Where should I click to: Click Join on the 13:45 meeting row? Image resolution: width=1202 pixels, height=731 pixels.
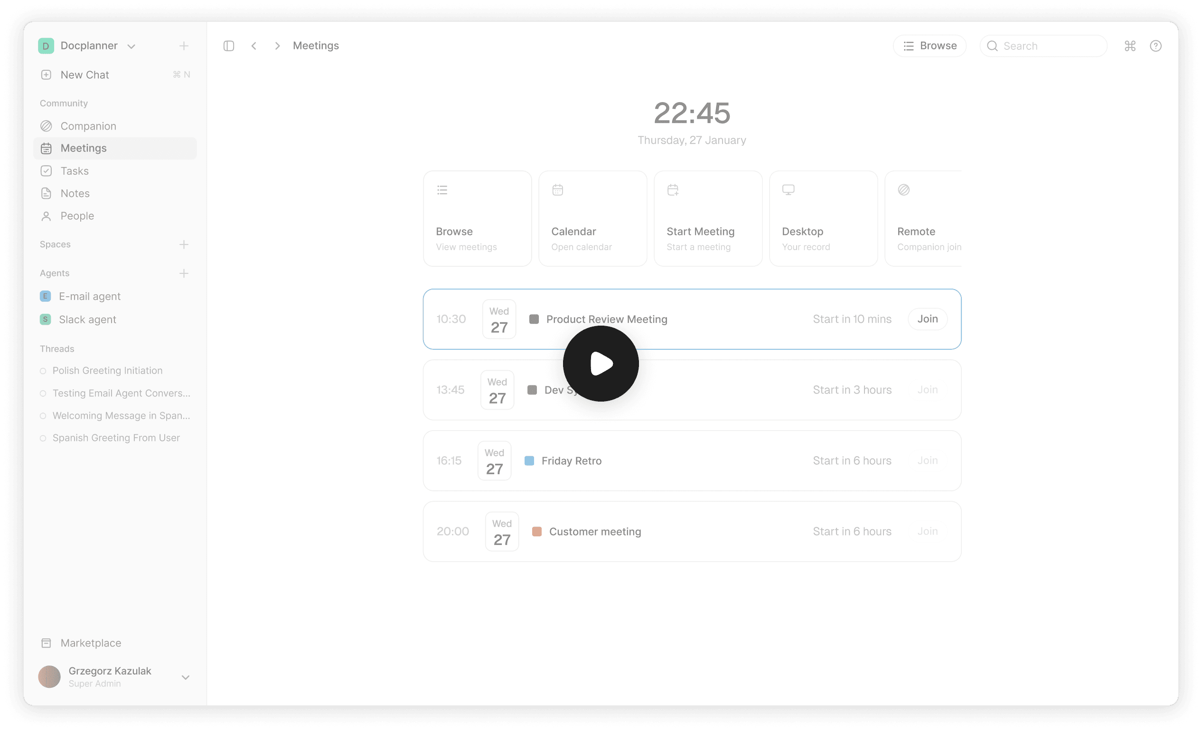coord(927,390)
